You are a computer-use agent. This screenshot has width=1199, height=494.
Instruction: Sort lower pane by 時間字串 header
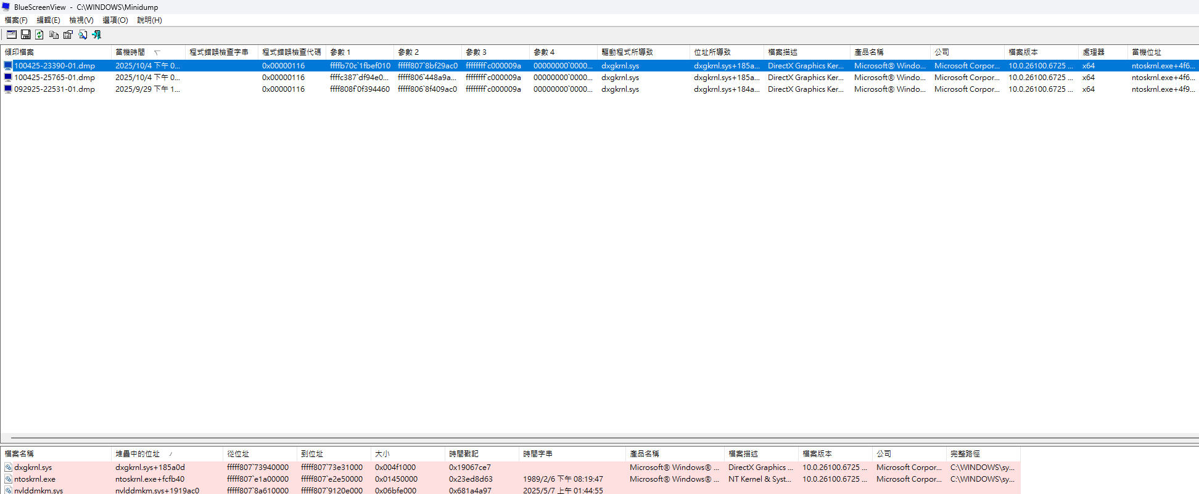pyautogui.click(x=572, y=453)
